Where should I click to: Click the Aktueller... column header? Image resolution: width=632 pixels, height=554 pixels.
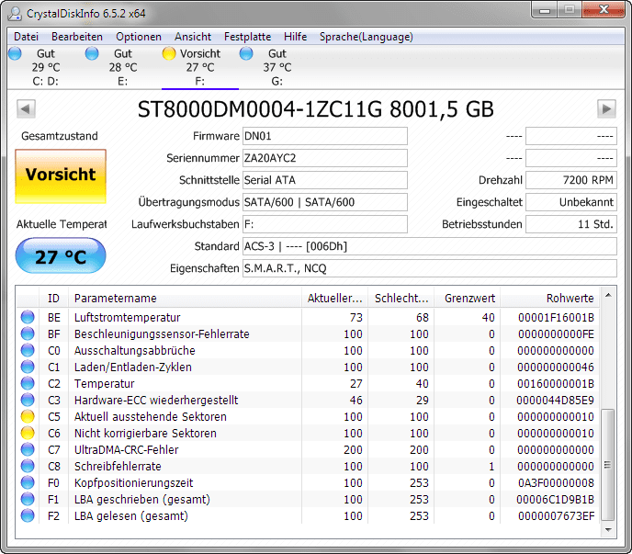coord(334,298)
